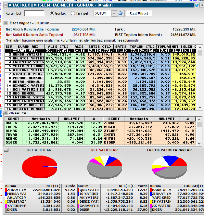
Task: Select the METRO MENKUL row
Action: point(100,82)
